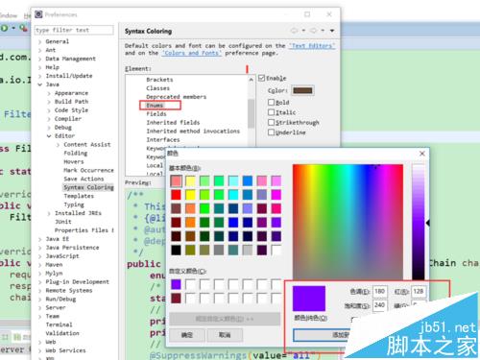Select Folding in the Editor tree
The image size is (480, 360).
[x=76, y=153]
